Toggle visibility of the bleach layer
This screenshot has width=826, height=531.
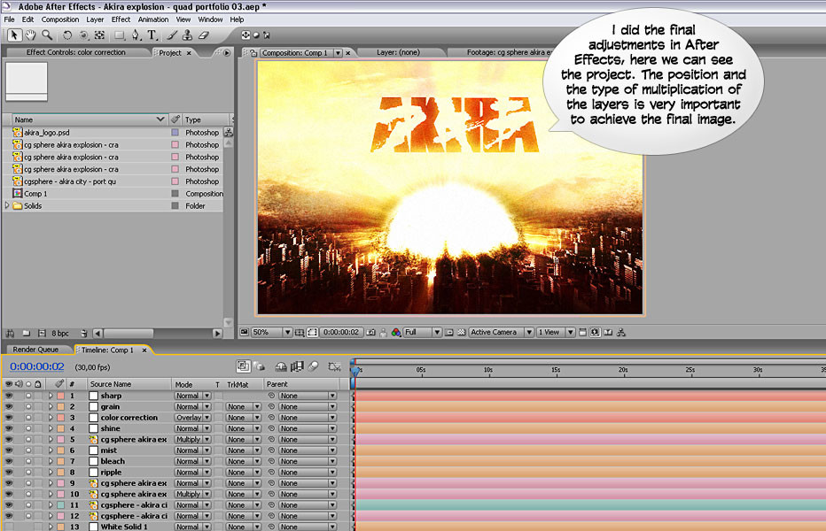point(9,462)
